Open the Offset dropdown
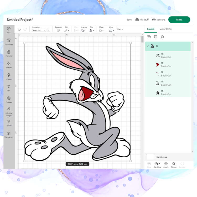Viewport: 197px width, 197px height. [101, 30]
